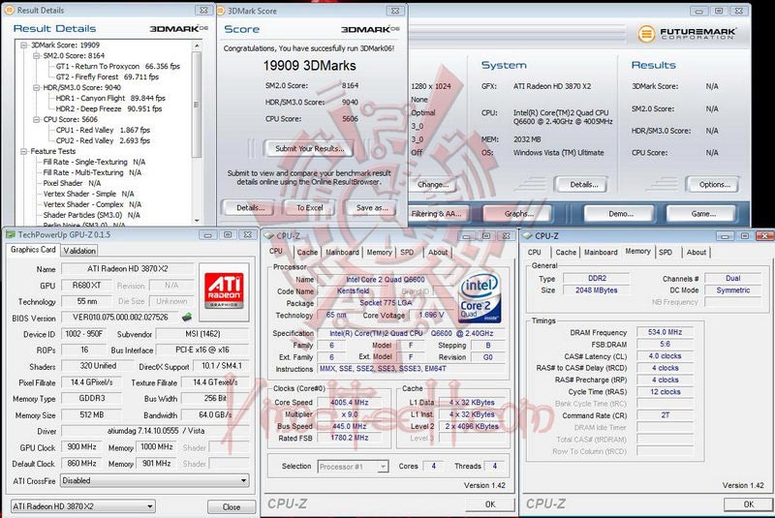Export score with To Excel button

pyautogui.click(x=309, y=208)
